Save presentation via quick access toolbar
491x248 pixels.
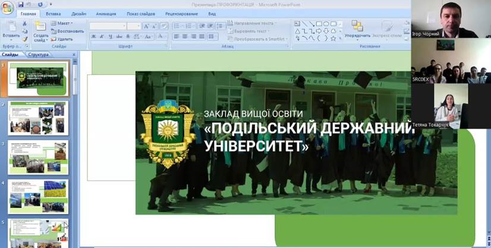[21, 5]
